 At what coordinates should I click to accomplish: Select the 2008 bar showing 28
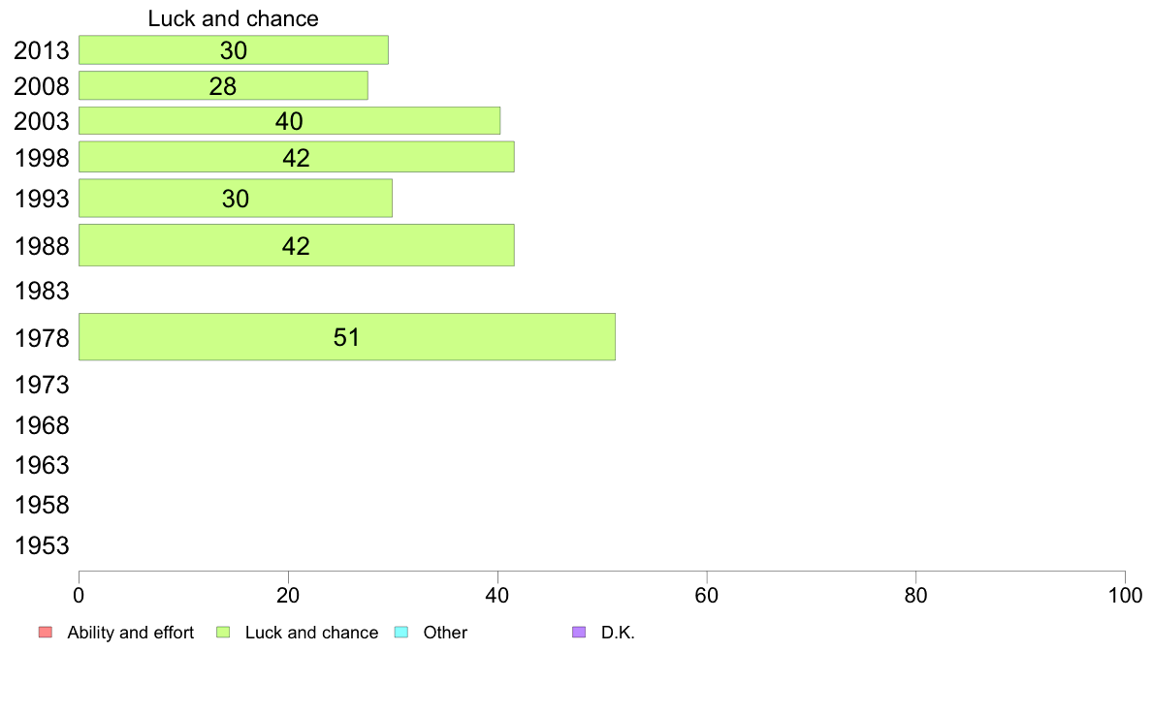click(x=223, y=86)
